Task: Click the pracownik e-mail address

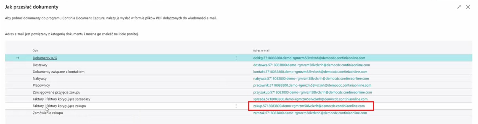Action: tap(312, 86)
